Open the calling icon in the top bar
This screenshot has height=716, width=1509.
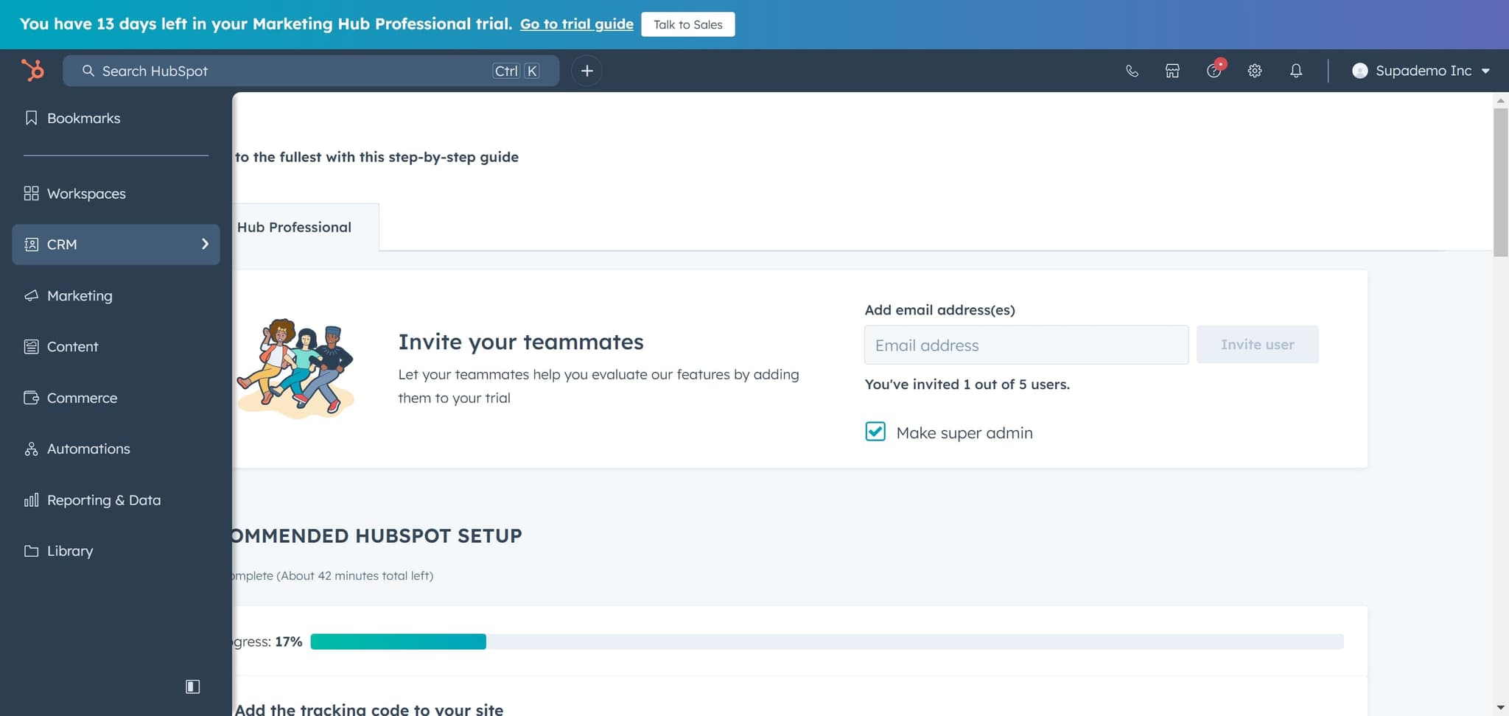(x=1132, y=70)
